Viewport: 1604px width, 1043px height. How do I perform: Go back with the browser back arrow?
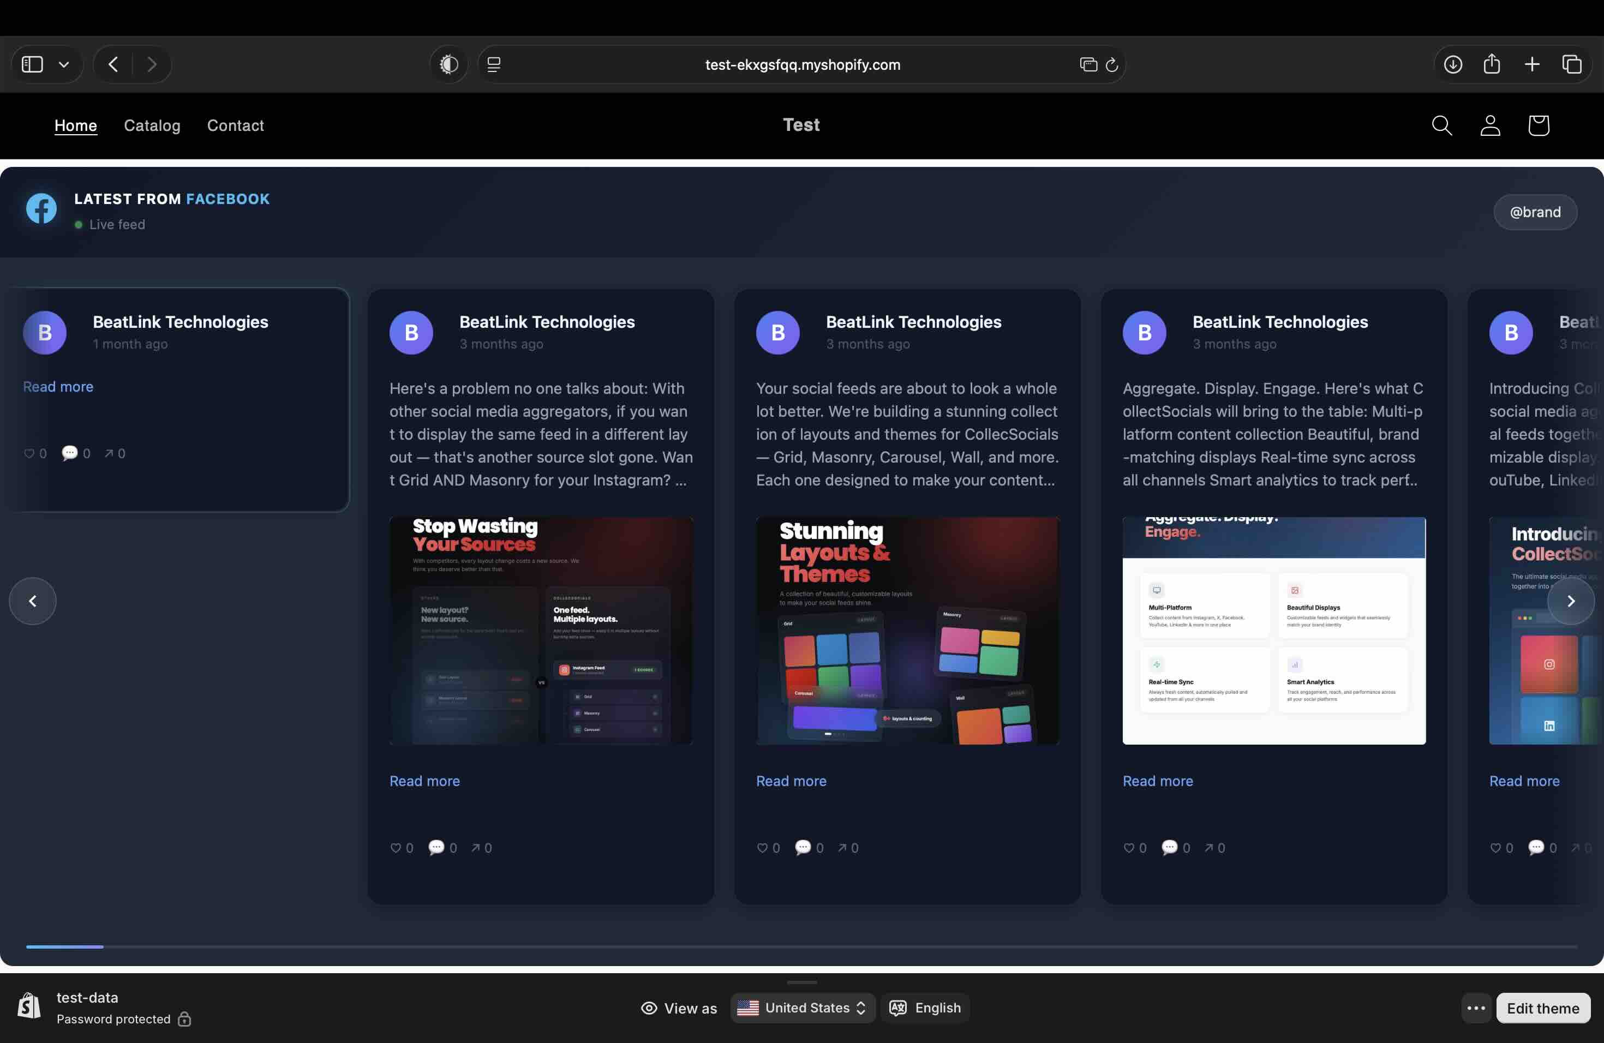tap(113, 65)
